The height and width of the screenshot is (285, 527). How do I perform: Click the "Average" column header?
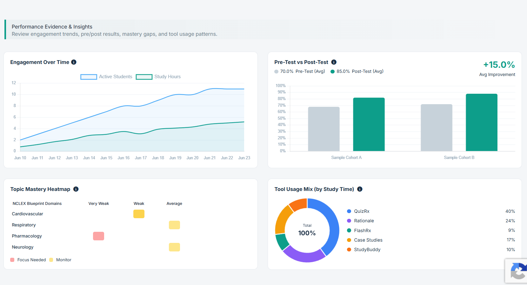point(174,204)
